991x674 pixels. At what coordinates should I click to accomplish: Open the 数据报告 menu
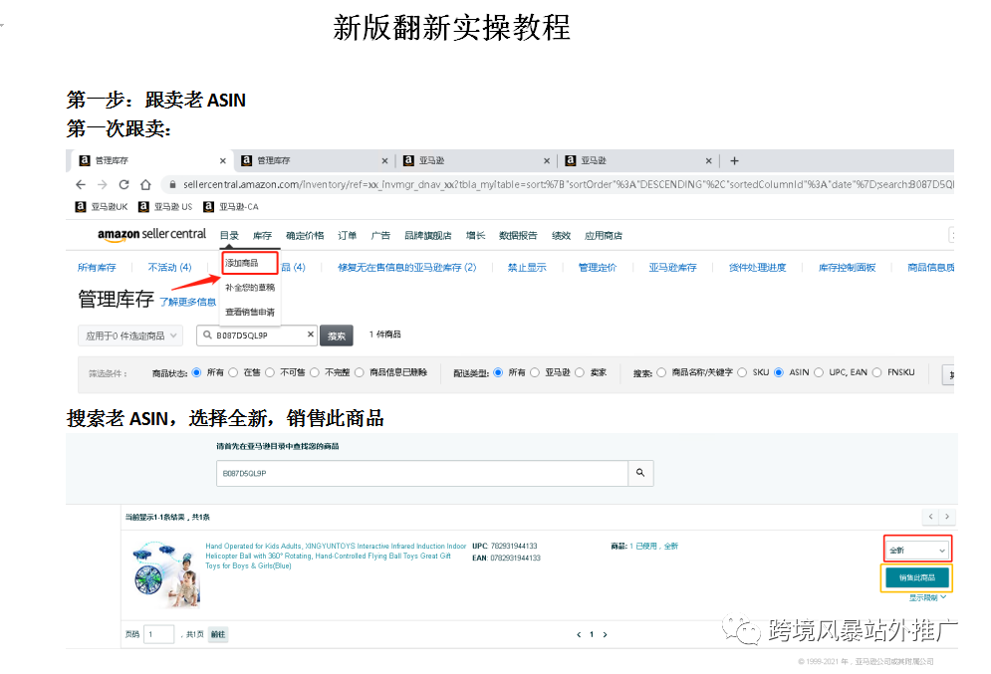click(518, 236)
